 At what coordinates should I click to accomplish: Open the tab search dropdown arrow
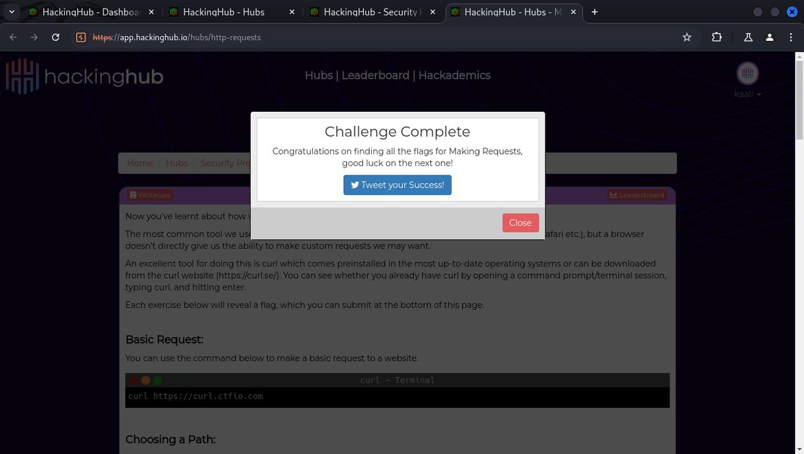click(11, 12)
